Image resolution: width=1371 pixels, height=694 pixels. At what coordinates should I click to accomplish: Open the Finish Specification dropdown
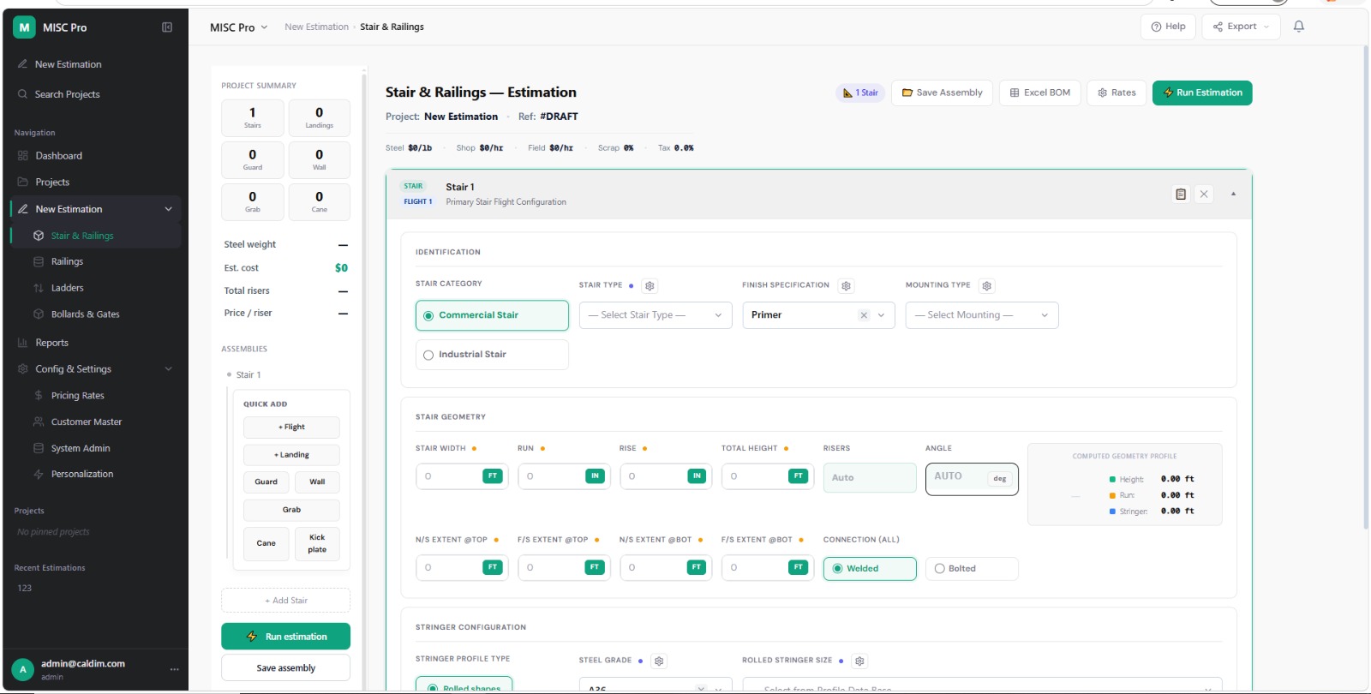tap(818, 315)
